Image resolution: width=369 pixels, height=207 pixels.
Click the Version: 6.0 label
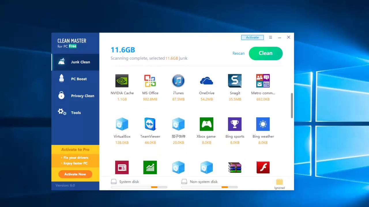click(65, 185)
